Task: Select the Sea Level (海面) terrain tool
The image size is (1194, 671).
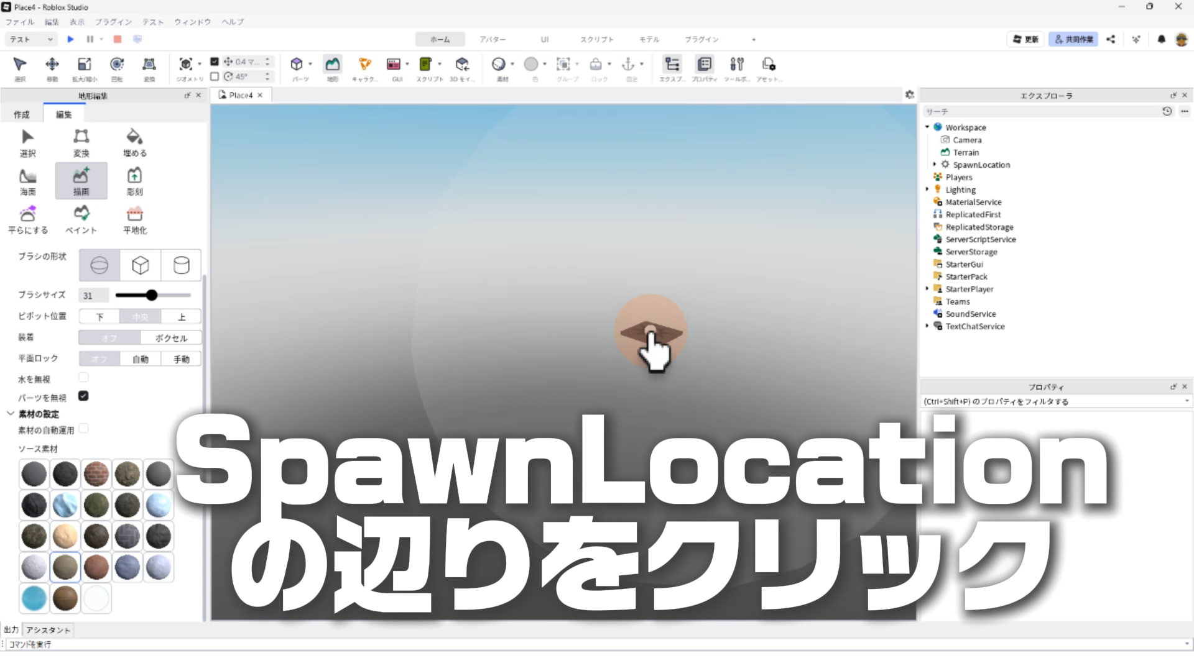Action: pyautogui.click(x=27, y=181)
